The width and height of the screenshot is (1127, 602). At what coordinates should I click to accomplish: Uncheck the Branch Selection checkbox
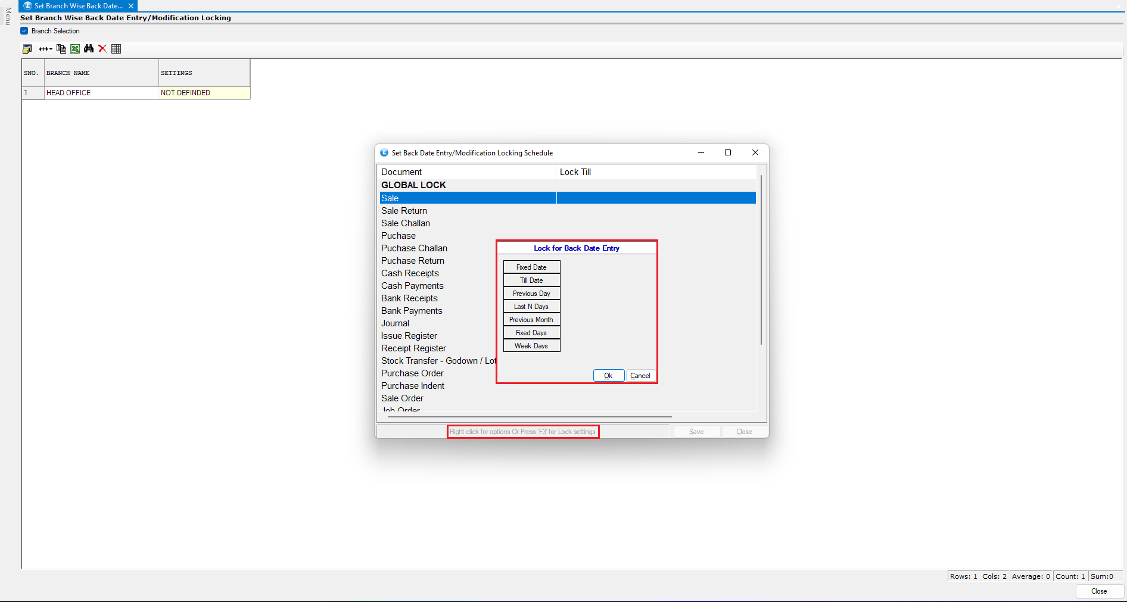[24, 31]
